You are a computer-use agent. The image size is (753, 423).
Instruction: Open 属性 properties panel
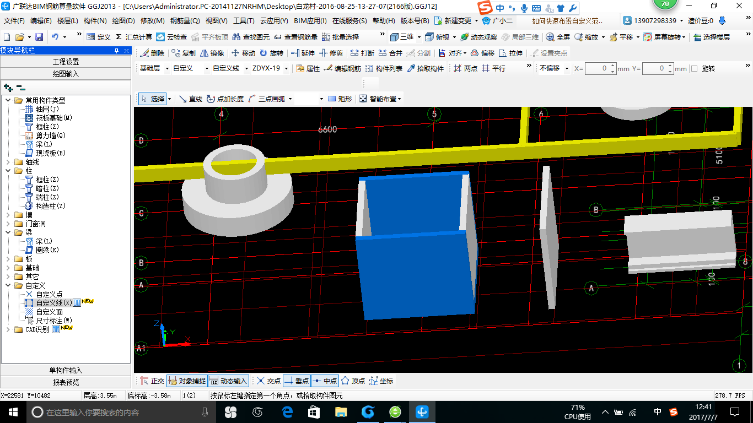(x=308, y=69)
